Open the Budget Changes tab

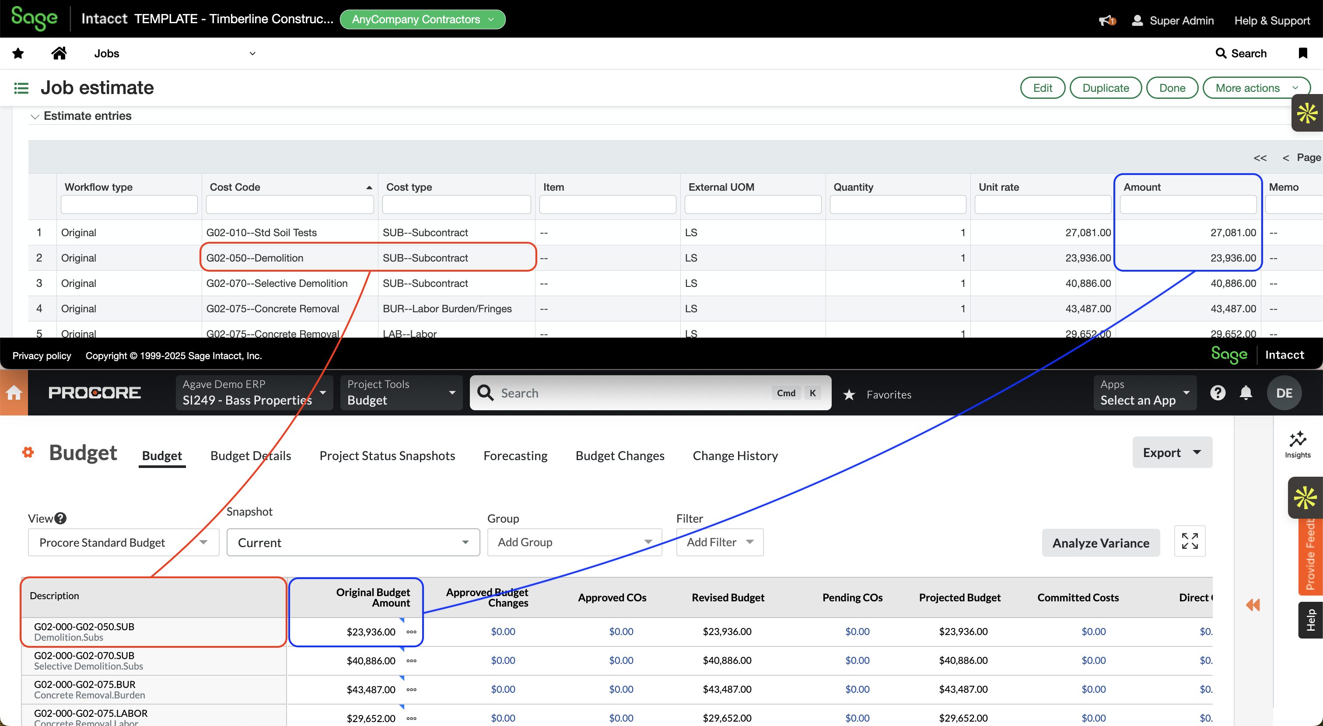click(619, 455)
